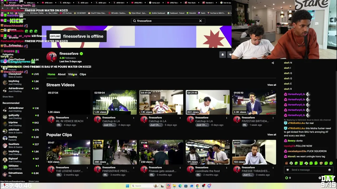The image size is (337, 189).
Task: Open Iziprime channel in Recommended
Action: click(21, 124)
